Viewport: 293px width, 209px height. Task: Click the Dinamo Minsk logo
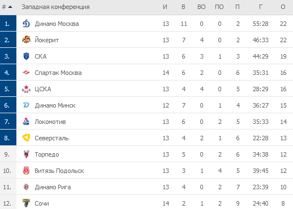[x=26, y=105]
